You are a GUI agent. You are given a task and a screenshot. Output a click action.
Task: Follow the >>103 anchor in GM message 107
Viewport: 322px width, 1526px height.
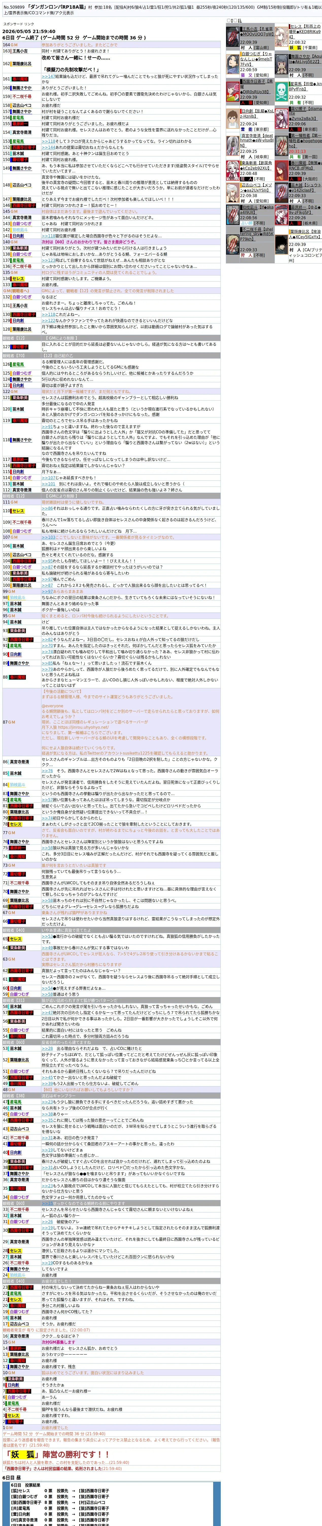[x=48, y=537]
